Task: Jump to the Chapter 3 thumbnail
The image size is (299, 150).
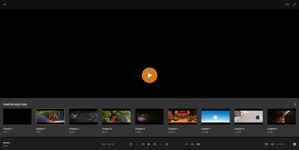Action: tap(83, 117)
